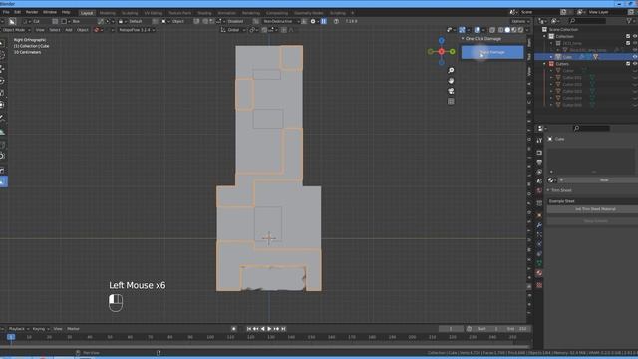Open the Texture checker properties tab
This screenshot has height=359, width=638.
tap(539, 285)
